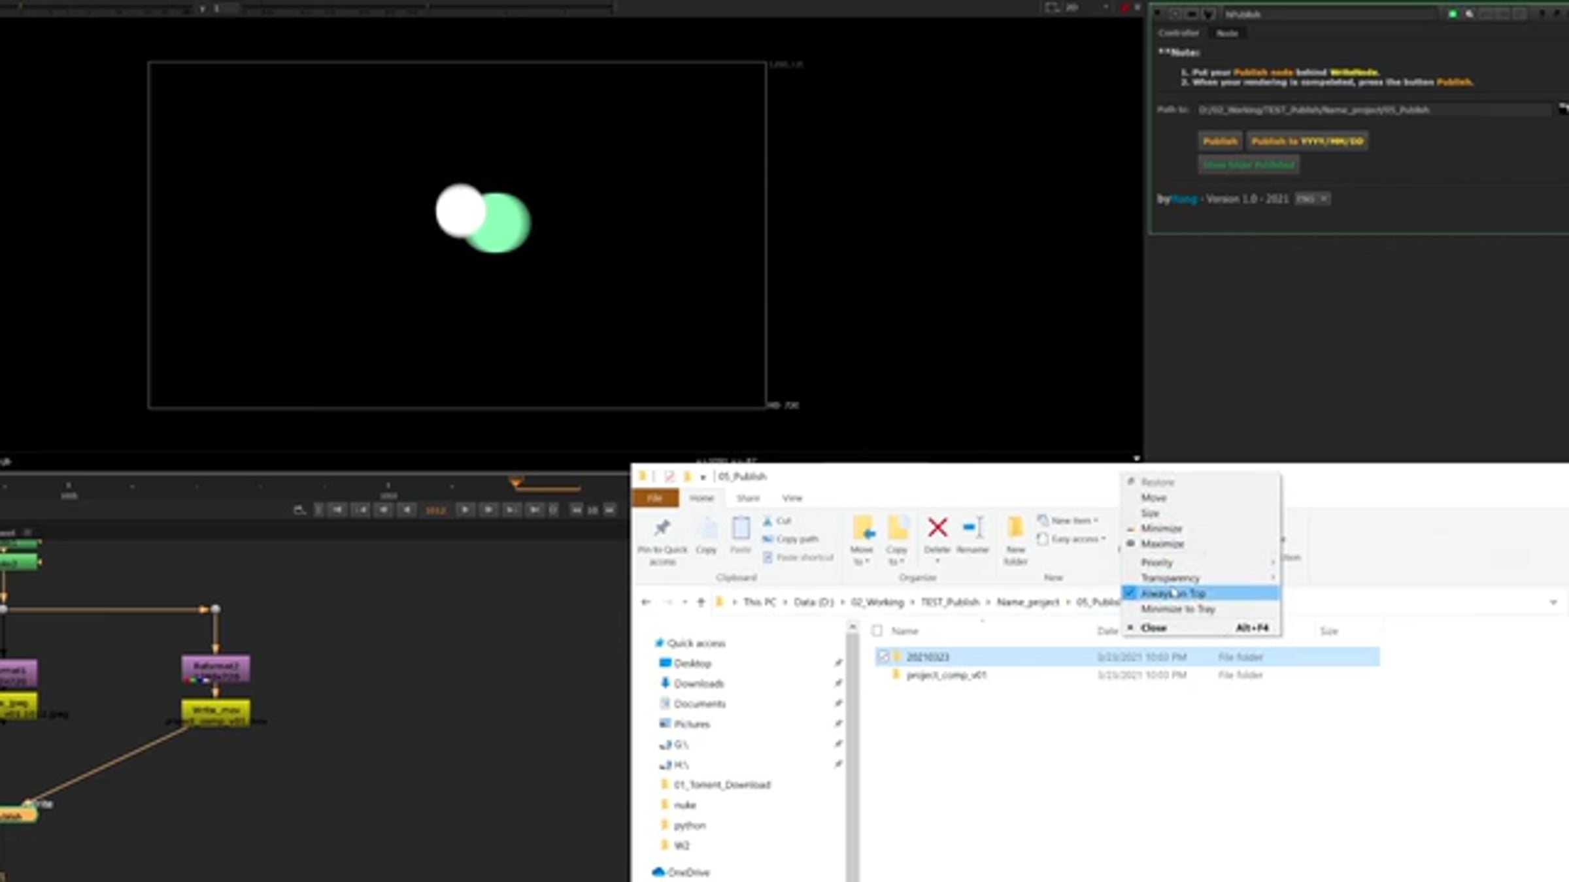Open Recent locations dropdown beside Forward arrow
This screenshot has width=1569, height=882.
pyautogui.click(x=684, y=602)
